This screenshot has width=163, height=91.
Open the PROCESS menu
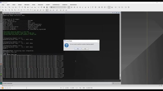[40, 5]
